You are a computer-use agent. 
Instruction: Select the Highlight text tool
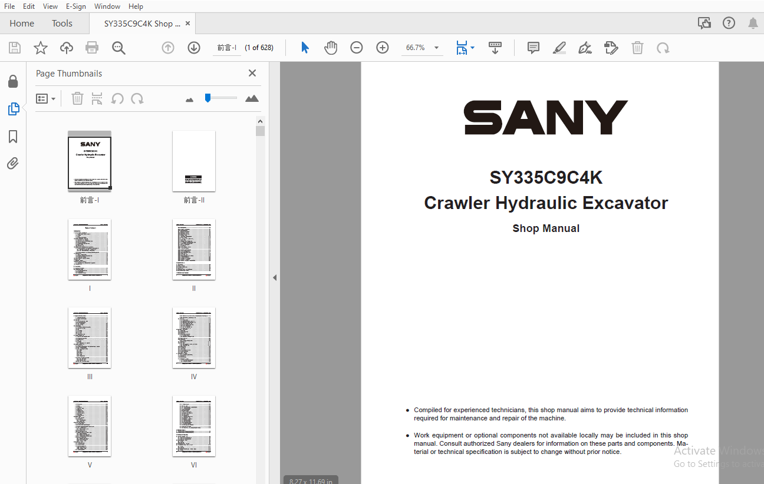pos(559,48)
